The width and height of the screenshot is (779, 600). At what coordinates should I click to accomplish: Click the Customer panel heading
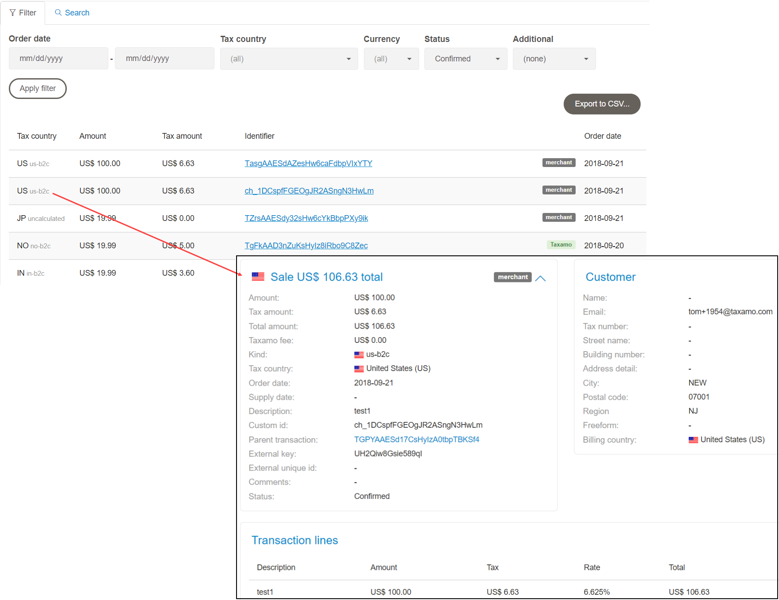pos(611,277)
